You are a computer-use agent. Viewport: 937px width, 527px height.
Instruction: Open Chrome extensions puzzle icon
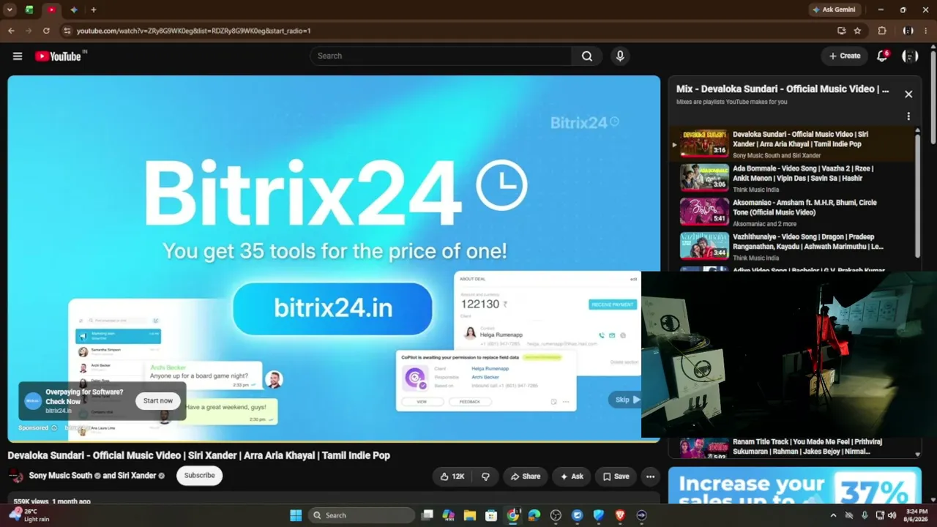[881, 31]
